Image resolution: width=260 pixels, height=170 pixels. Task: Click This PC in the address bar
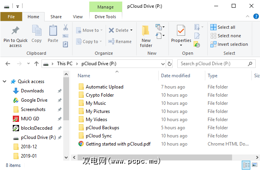[65, 64]
